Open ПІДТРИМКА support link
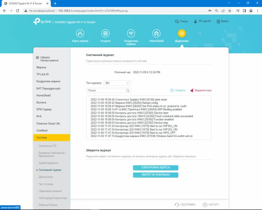This screenshot has width=262, height=210. (185, 204)
